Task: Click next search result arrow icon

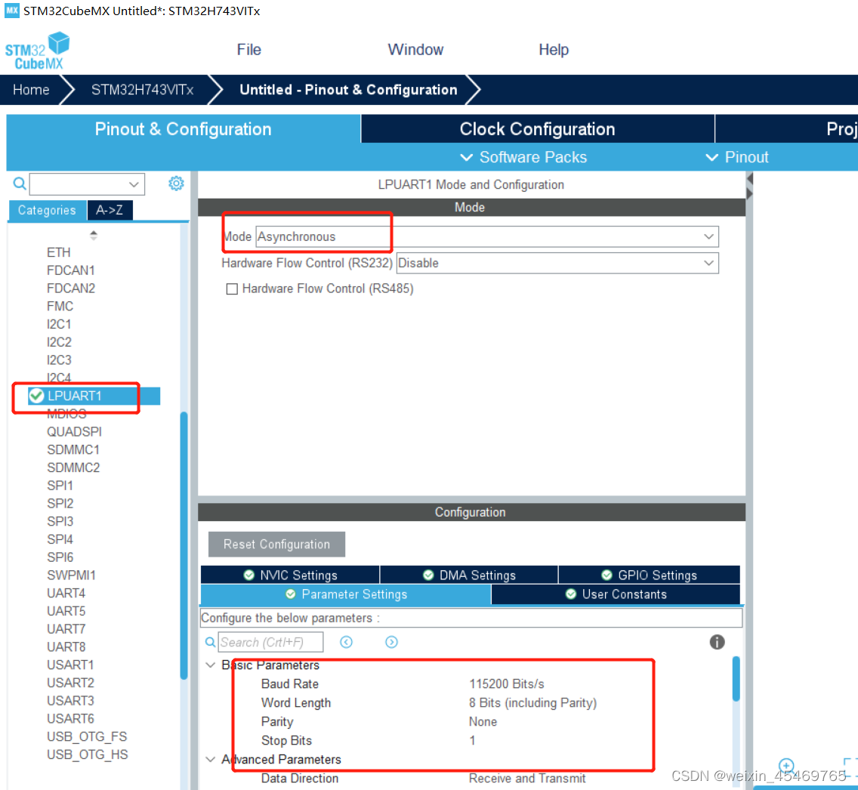Action: [391, 642]
